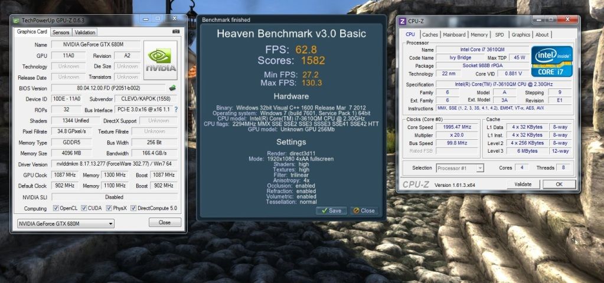Click the OK button in CPU-Z
The width and height of the screenshot is (604, 283).
[559, 184]
